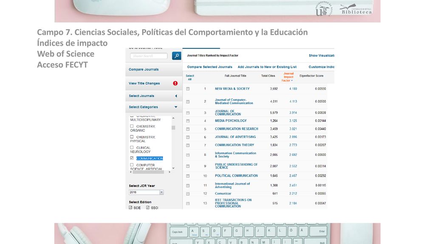435x244 pixels.
Task: Click impact factor value 4.113
Action: (x=293, y=102)
